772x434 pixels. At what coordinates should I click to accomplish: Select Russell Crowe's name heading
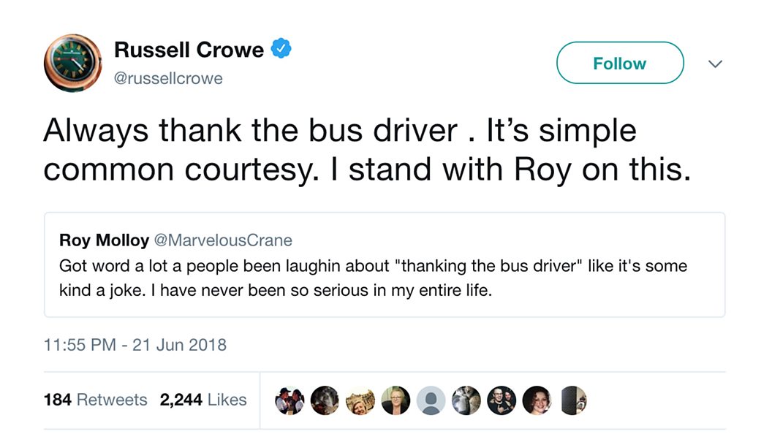click(189, 49)
